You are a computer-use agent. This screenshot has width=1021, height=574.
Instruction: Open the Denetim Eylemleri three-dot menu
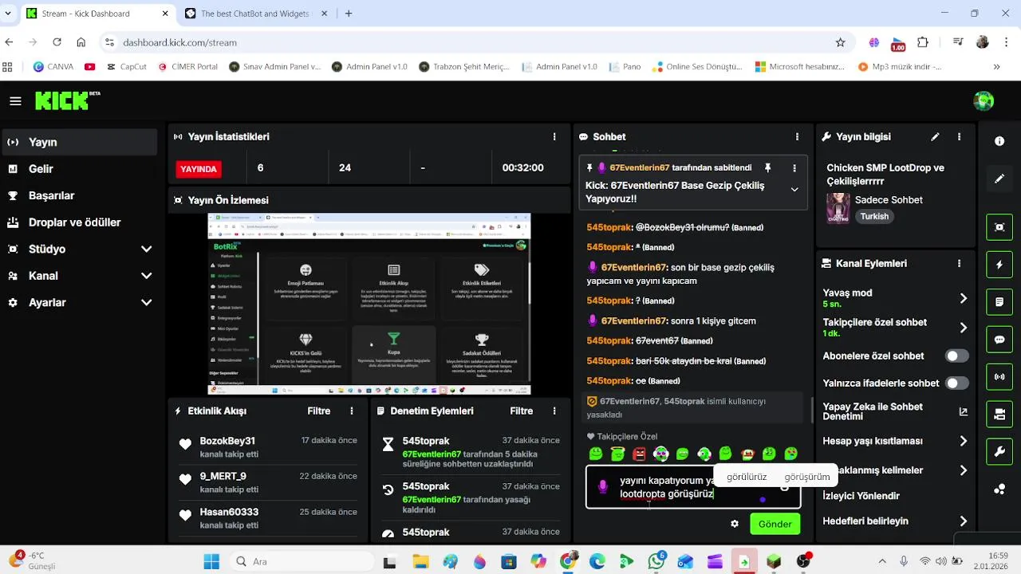click(x=554, y=411)
